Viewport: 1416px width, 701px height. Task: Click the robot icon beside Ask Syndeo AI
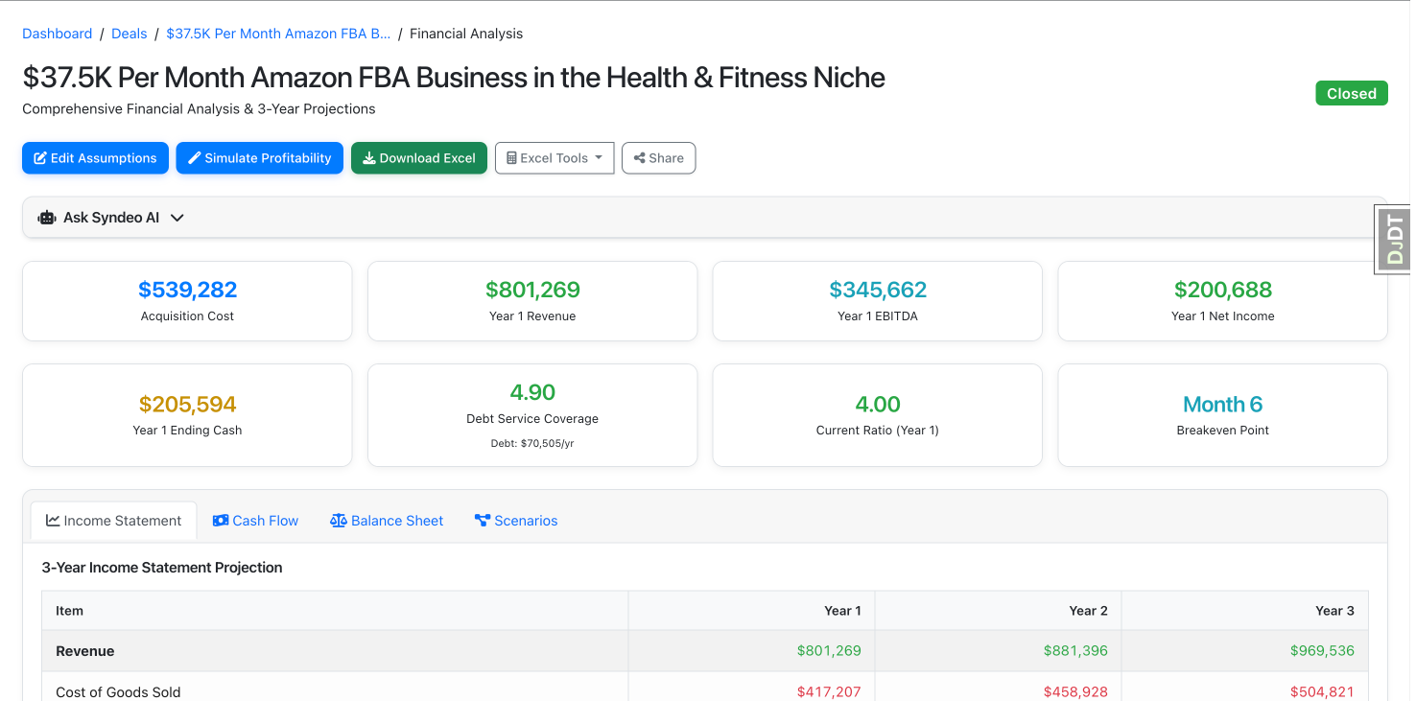tap(47, 218)
